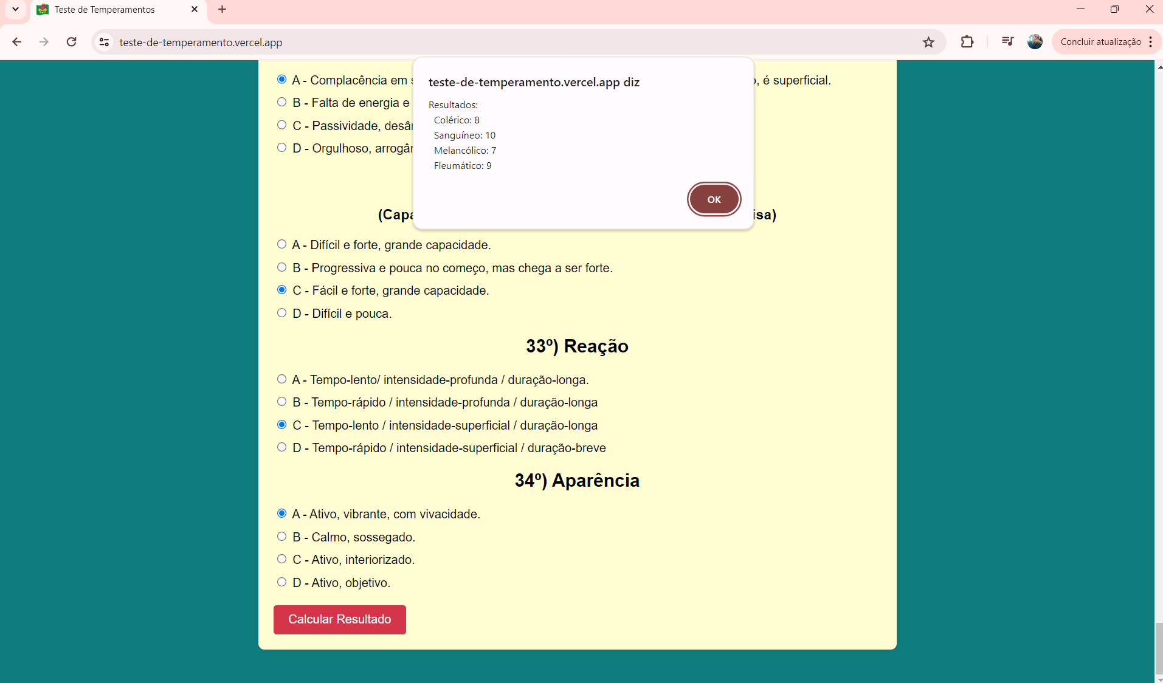The width and height of the screenshot is (1163, 683).
Task: Click the browser back arrow
Action: pos(17,42)
